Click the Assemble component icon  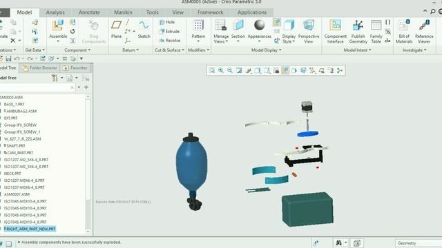point(57,25)
